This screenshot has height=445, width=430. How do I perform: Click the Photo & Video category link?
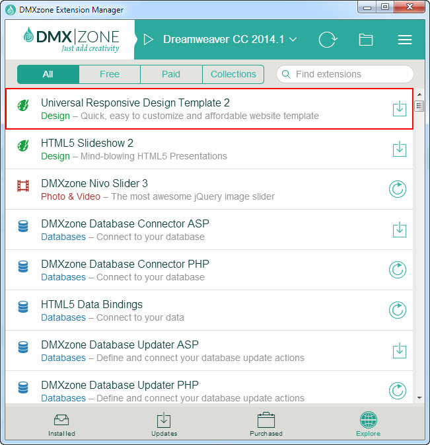[71, 196]
